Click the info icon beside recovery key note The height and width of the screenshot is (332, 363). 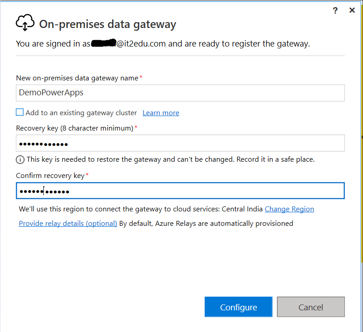pyautogui.click(x=19, y=159)
